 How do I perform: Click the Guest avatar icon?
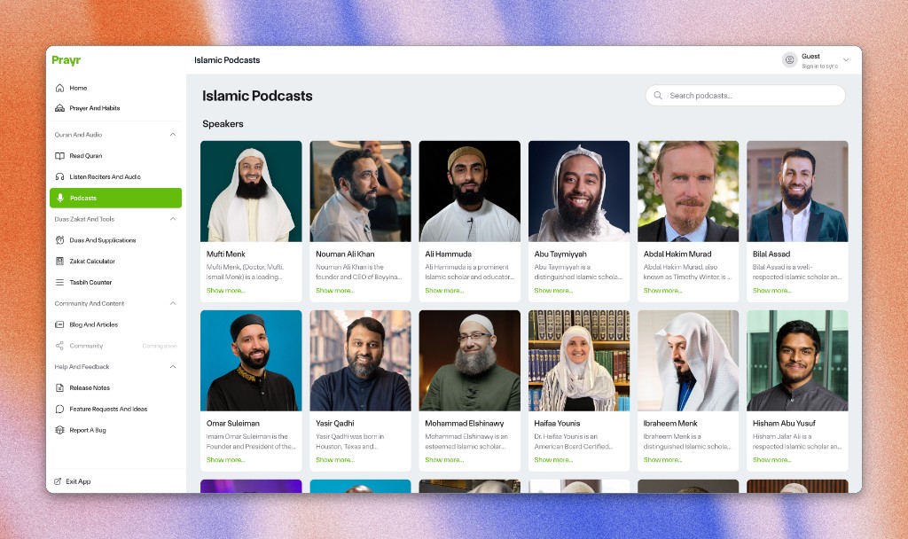pos(789,59)
